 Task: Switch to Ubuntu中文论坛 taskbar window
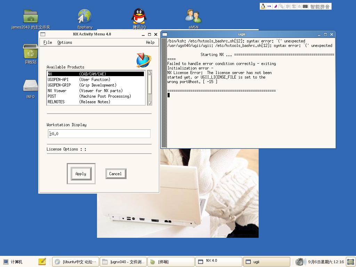coord(76,262)
